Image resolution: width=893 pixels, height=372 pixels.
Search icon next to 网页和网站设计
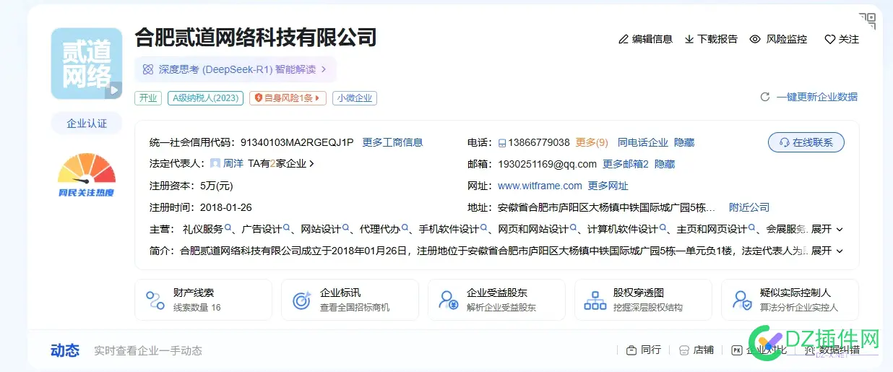point(574,228)
